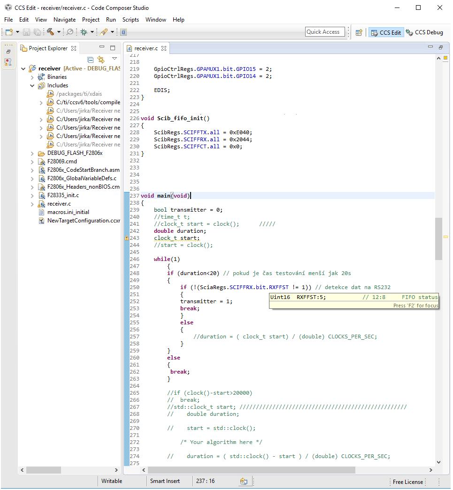Screen dimensions: 453x490
Task: Toggle block selection mode icon
Action: [x=123, y=32]
